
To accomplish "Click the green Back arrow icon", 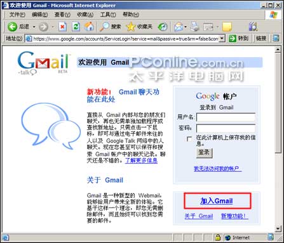I will pos(12,27).
